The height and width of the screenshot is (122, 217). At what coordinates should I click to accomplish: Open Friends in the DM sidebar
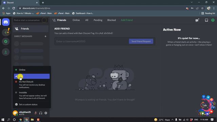(31, 29)
